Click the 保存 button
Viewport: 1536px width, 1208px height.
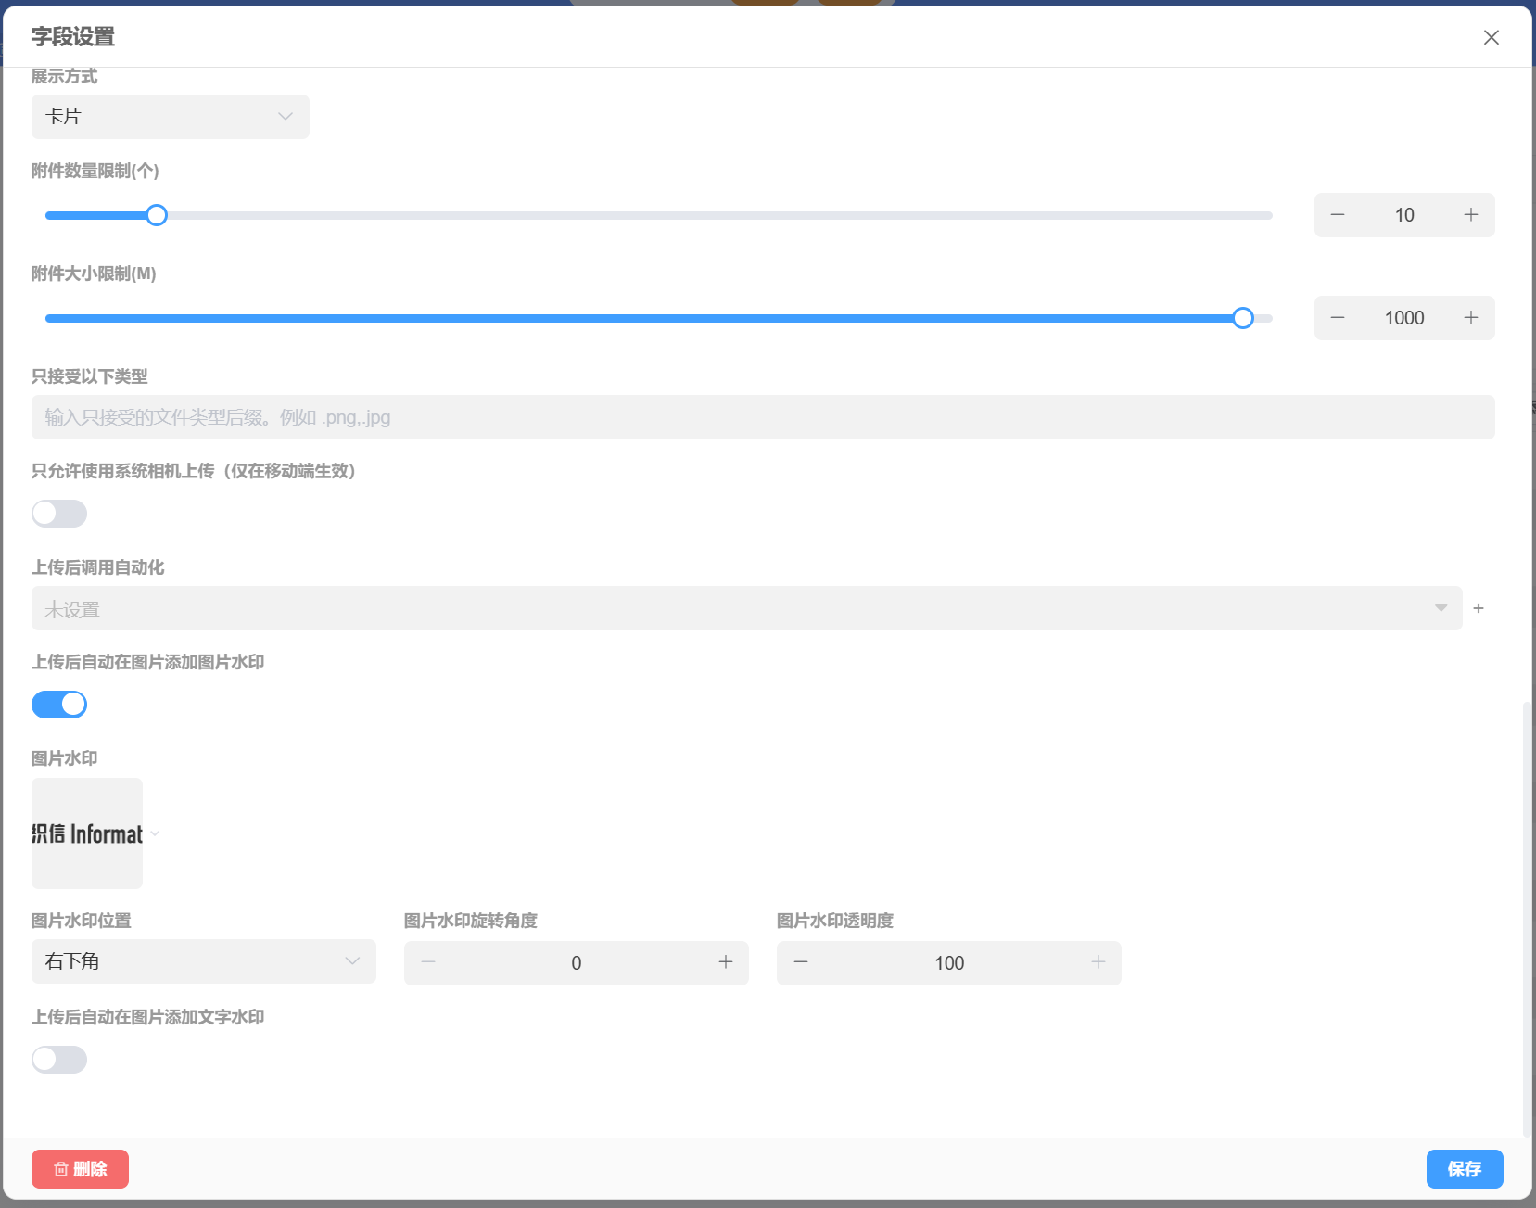tap(1464, 1169)
